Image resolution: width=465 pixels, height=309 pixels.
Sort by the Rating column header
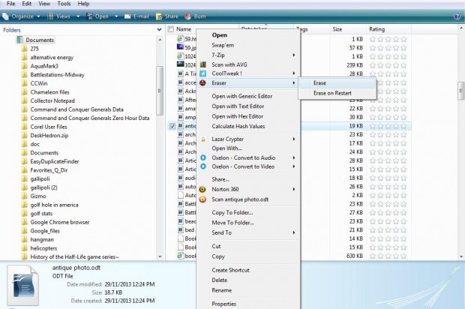click(388, 29)
